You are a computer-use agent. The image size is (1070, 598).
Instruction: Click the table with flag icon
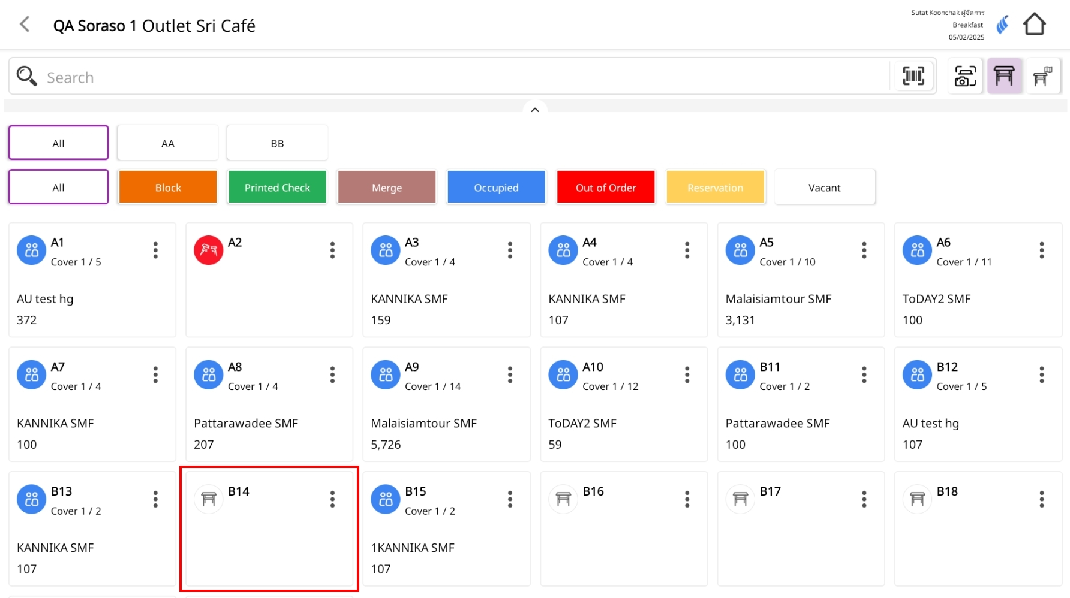pyautogui.click(x=1043, y=76)
